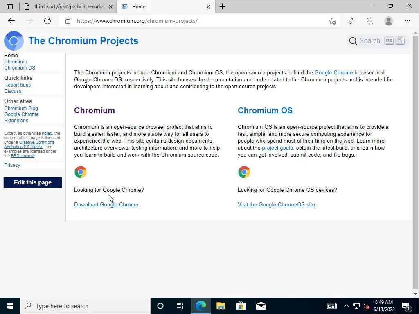The image size is (419, 314).
Task: Open Home in sidebar
Action: [11, 55]
